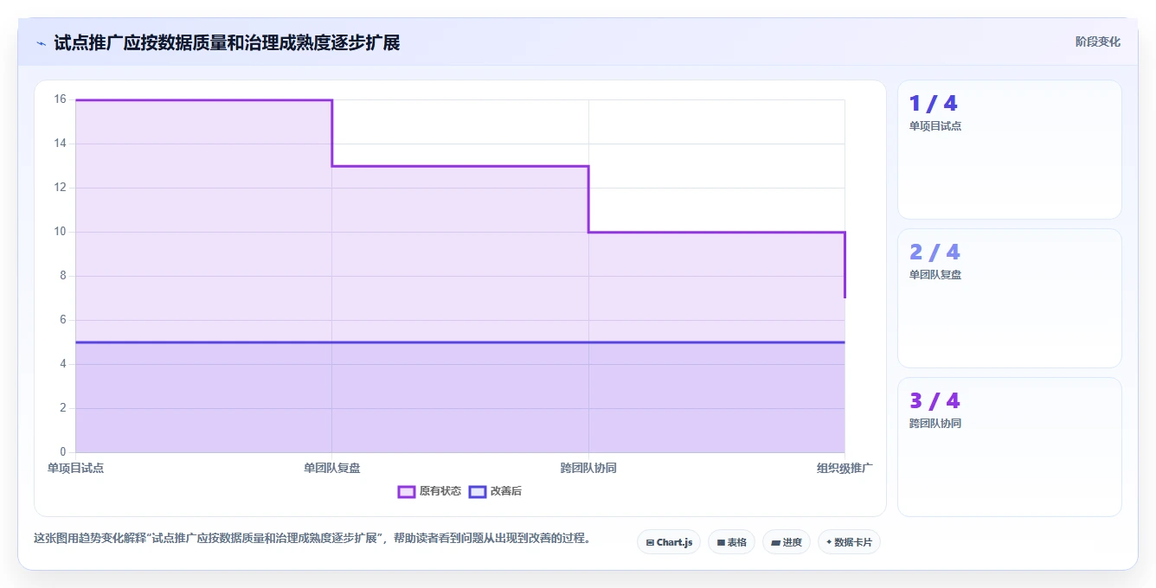Click the y-axis value 0
1156x588 pixels.
62,452
